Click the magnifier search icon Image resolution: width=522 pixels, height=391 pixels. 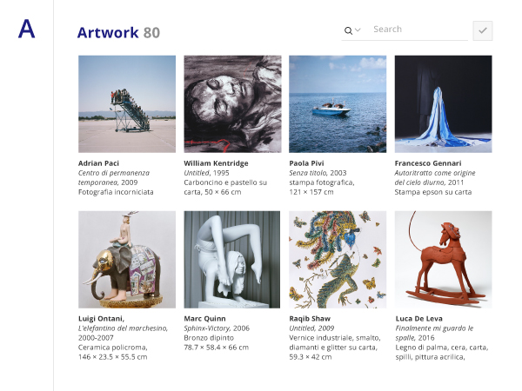(x=348, y=30)
